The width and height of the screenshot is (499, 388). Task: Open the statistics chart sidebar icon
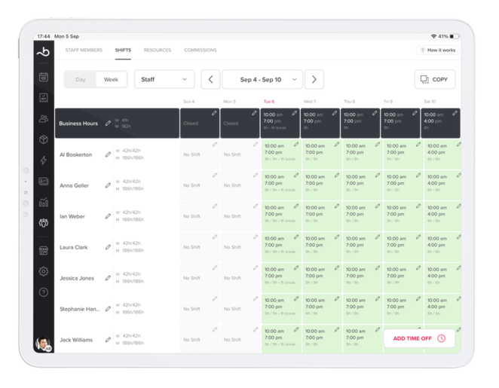44,202
